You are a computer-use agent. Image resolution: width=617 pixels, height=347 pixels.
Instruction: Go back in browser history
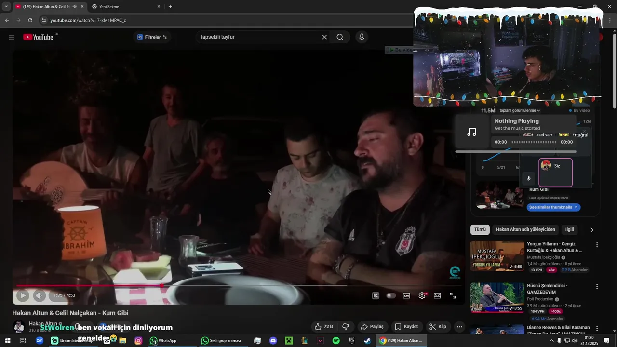click(7, 20)
